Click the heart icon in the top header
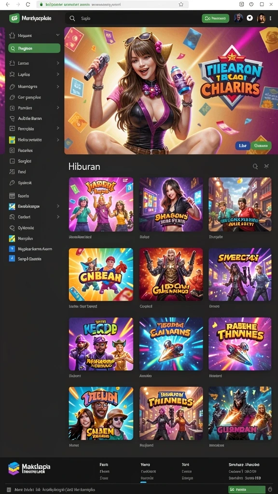The height and width of the screenshot is (494, 278). (250, 18)
